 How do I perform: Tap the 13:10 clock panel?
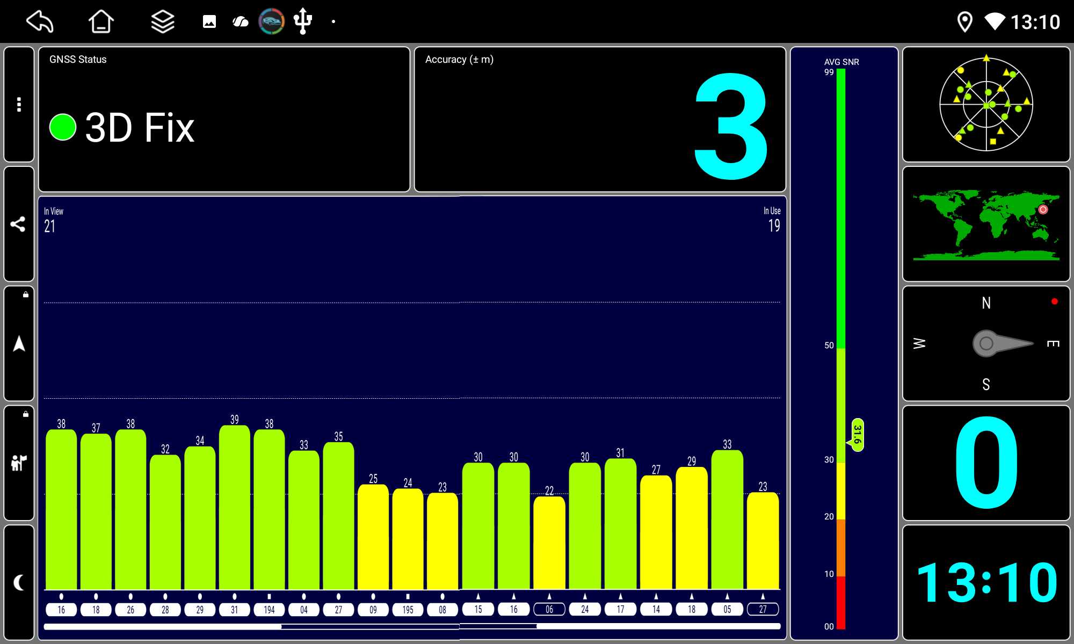(x=986, y=582)
